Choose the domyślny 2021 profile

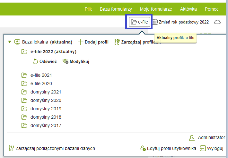coord(46,92)
